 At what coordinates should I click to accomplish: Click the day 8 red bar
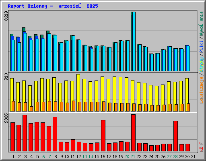pyautogui.click(x=55, y=134)
